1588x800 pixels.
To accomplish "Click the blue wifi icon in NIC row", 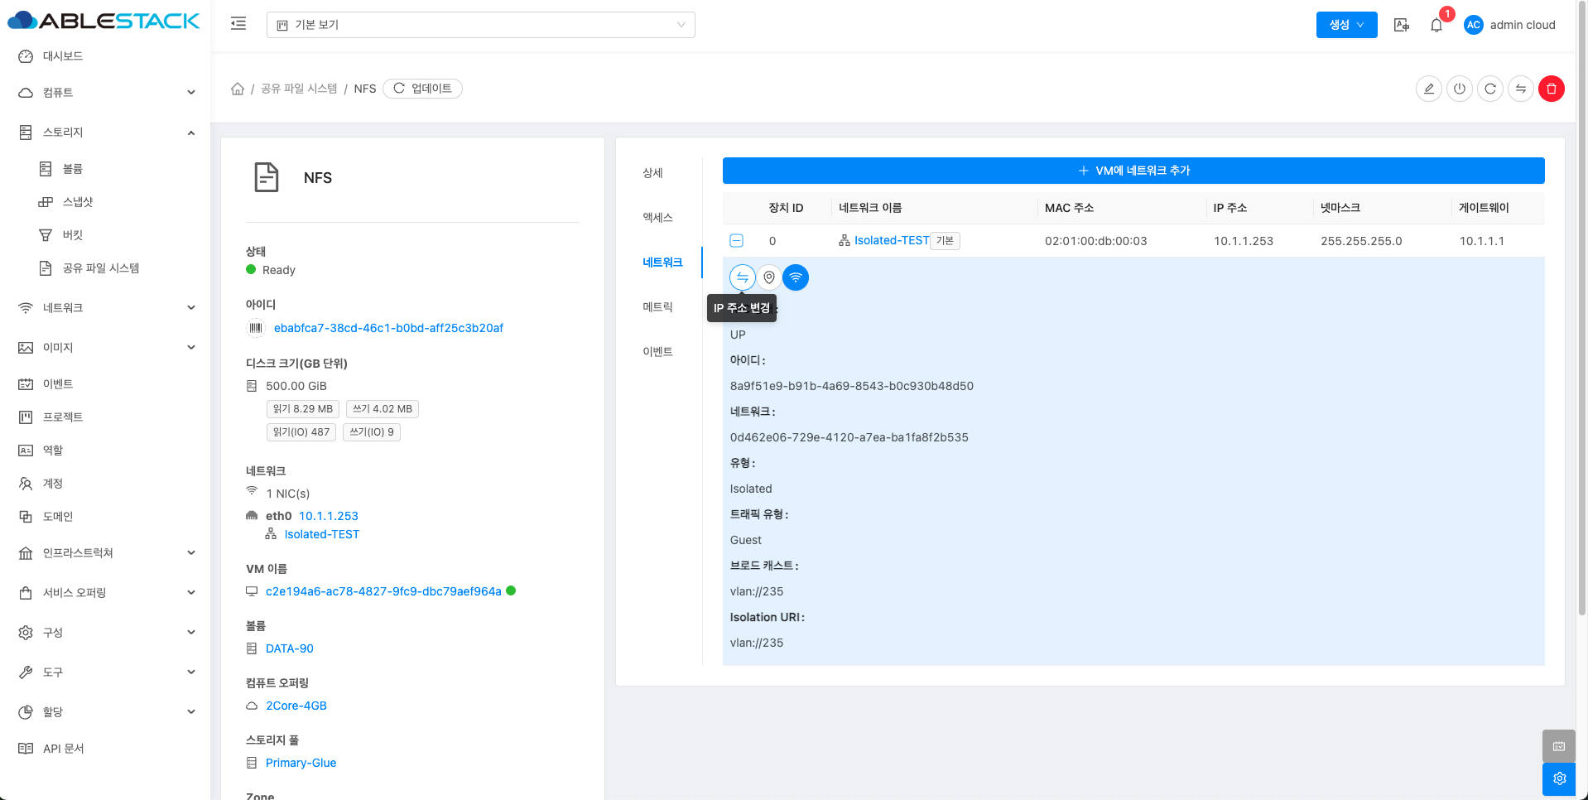I will 796,277.
